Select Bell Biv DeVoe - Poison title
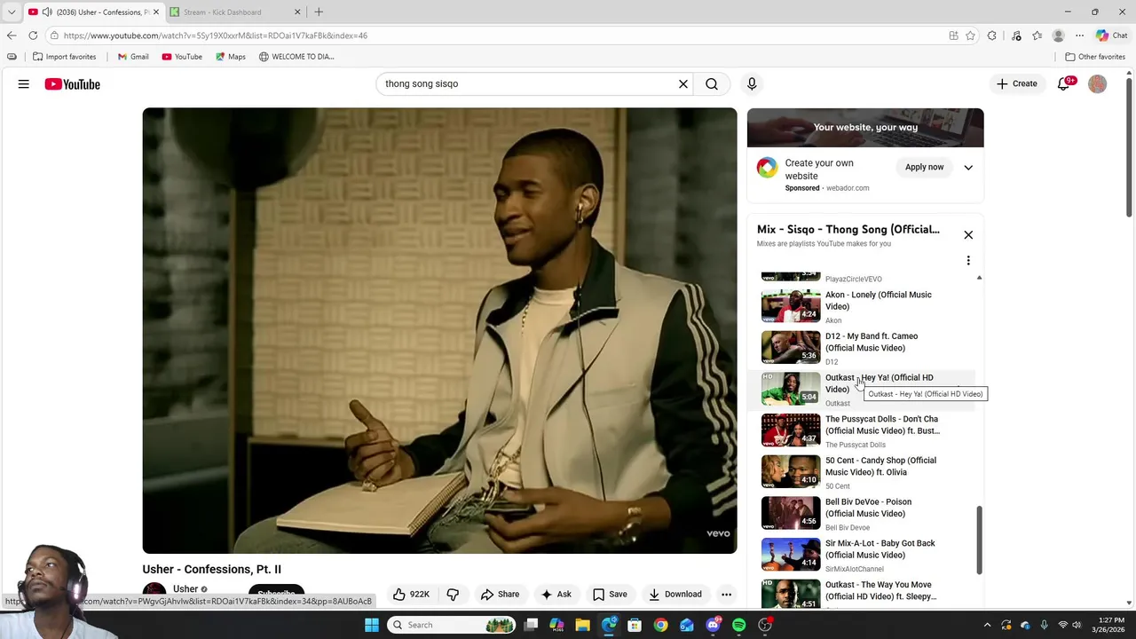Image resolution: width=1136 pixels, height=639 pixels. coord(868,508)
